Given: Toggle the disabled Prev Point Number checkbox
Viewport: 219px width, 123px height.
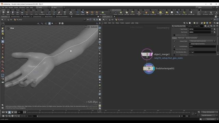Looking at the screenshot, I should pyautogui.click(x=174, y=49).
